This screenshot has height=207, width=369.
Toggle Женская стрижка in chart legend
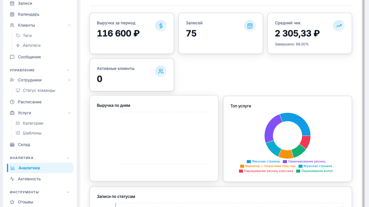pyautogui.click(x=265, y=161)
